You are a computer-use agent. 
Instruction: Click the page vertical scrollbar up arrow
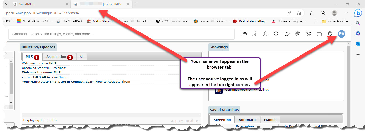[348, 44]
